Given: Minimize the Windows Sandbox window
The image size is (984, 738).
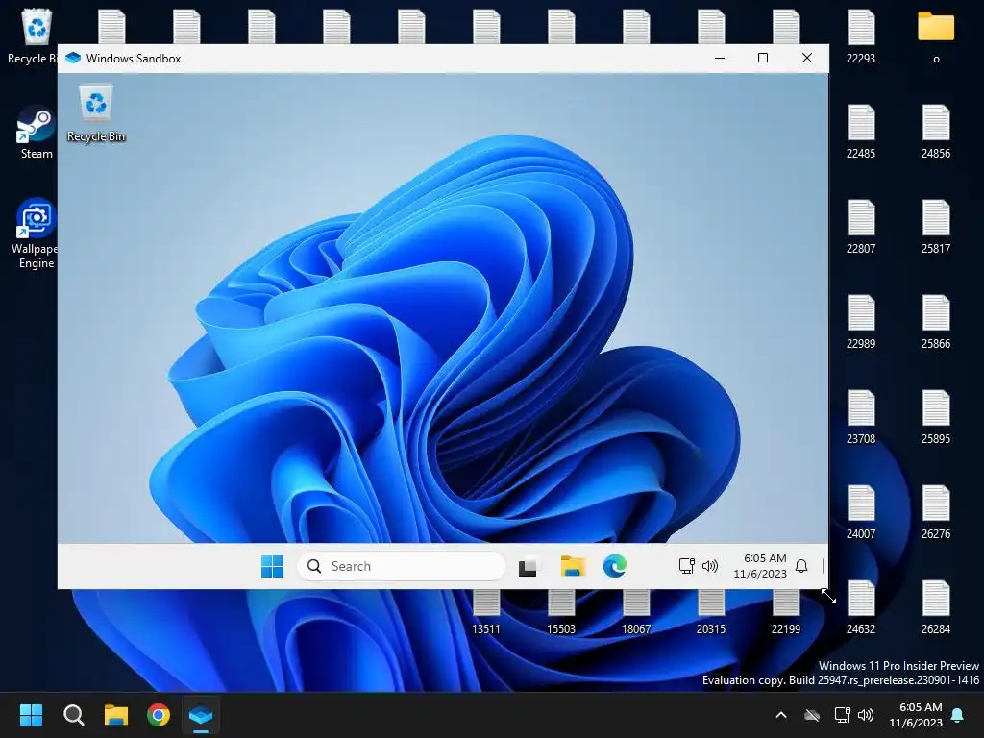Looking at the screenshot, I should point(720,58).
